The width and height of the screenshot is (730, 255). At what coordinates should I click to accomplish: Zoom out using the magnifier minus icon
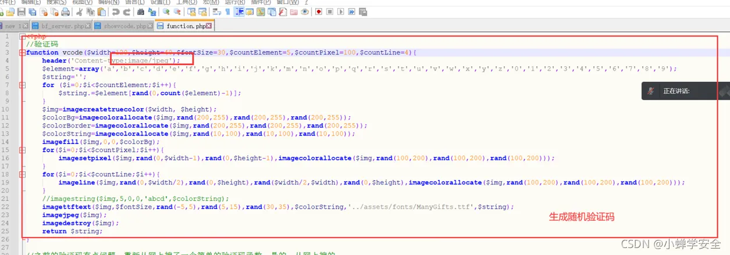(x=177, y=12)
